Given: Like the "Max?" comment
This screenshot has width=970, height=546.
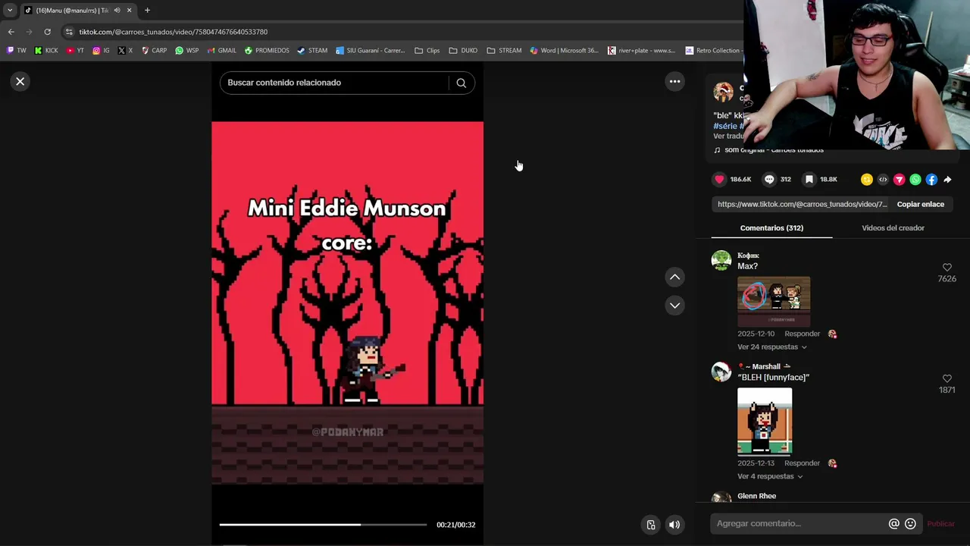Looking at the screenshot, I should click(x=947, y=268).
